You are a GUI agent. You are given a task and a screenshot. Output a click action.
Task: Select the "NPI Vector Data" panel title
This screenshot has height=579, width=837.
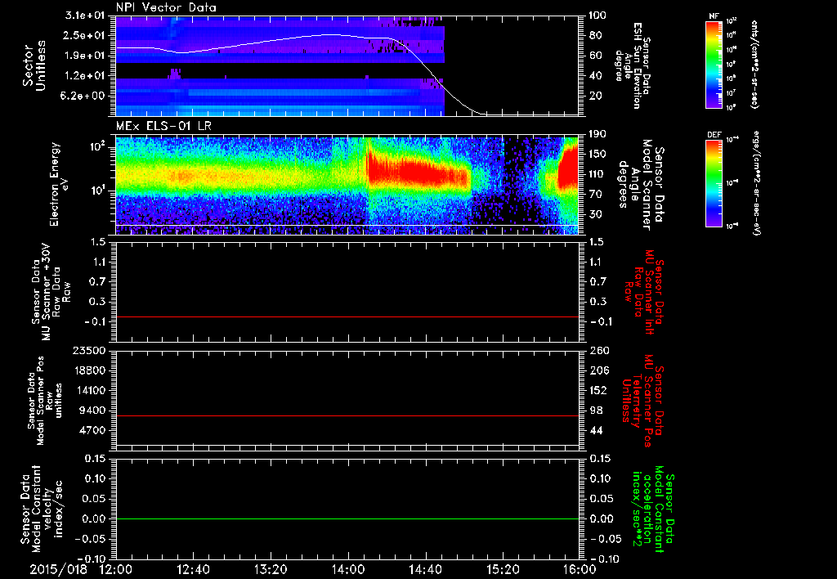click(x=166, y=7)
